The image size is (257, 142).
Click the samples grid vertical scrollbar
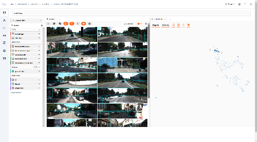(149, 60)
